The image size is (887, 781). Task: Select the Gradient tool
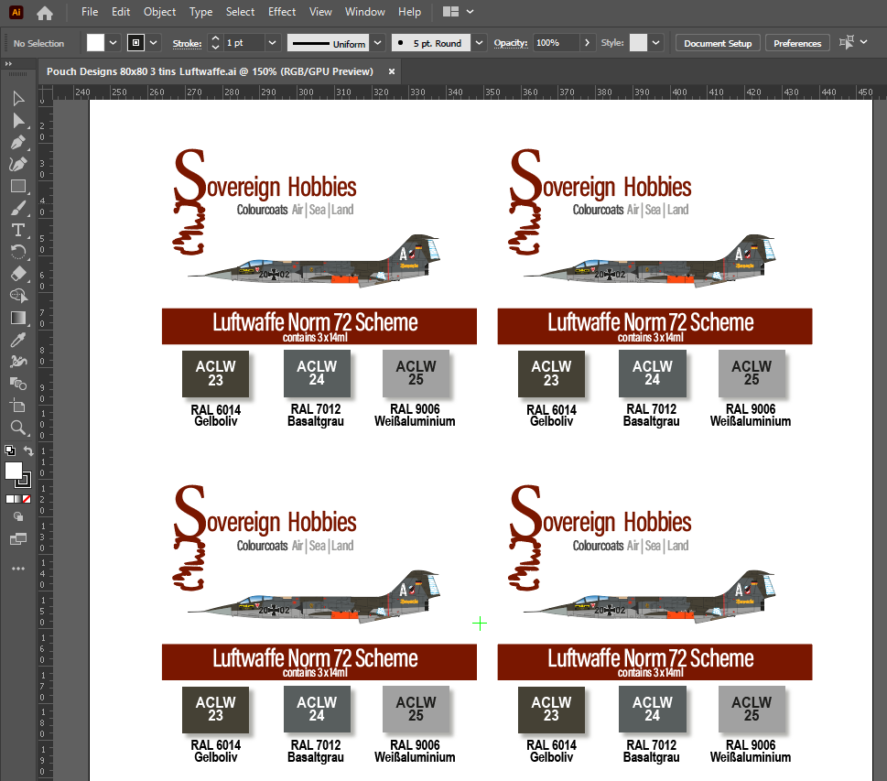[18, 318]
